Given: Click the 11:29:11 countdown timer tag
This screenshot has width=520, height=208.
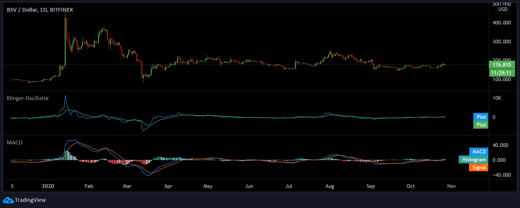Looking at the screenshot, I should tap(502, 73).
